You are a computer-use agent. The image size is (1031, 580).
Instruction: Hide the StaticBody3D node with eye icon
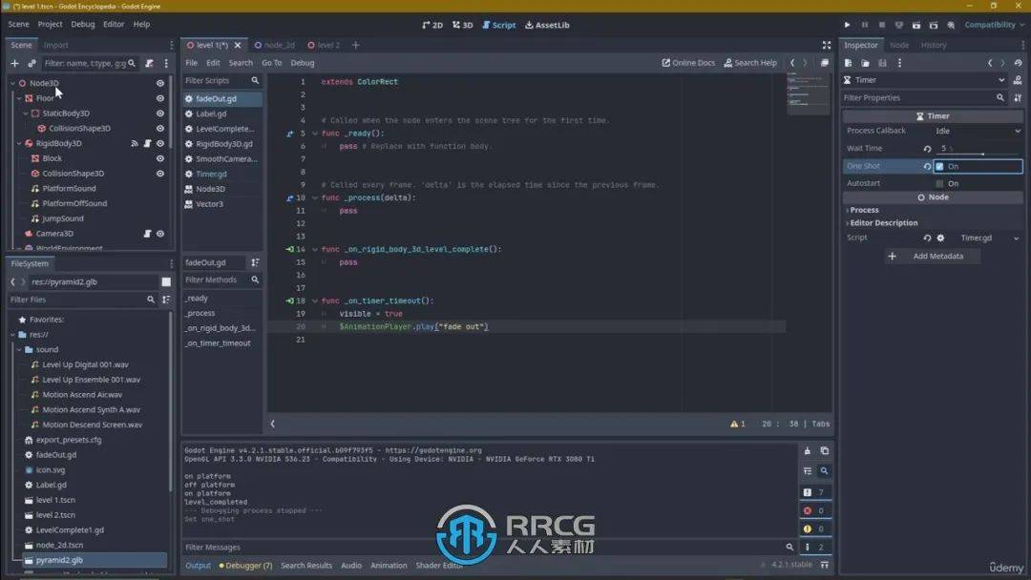(x=159, y=114)
